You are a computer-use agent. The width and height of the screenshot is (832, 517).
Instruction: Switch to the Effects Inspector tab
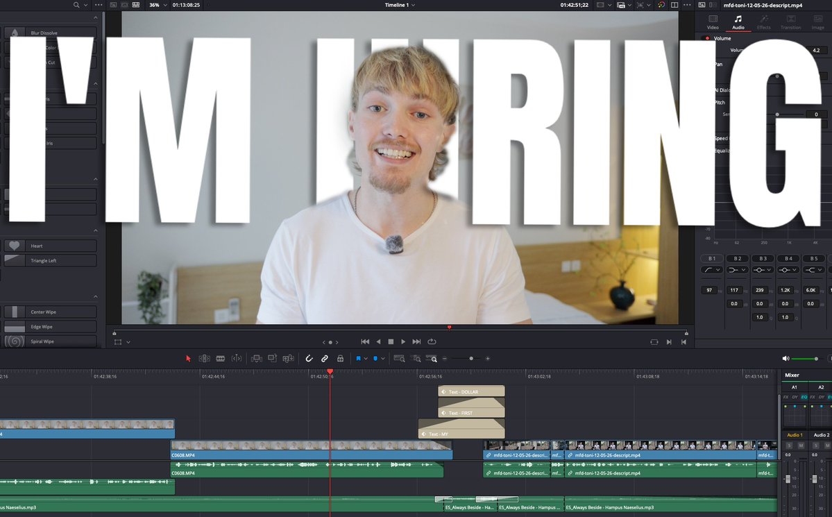click(x=763, y=22)
